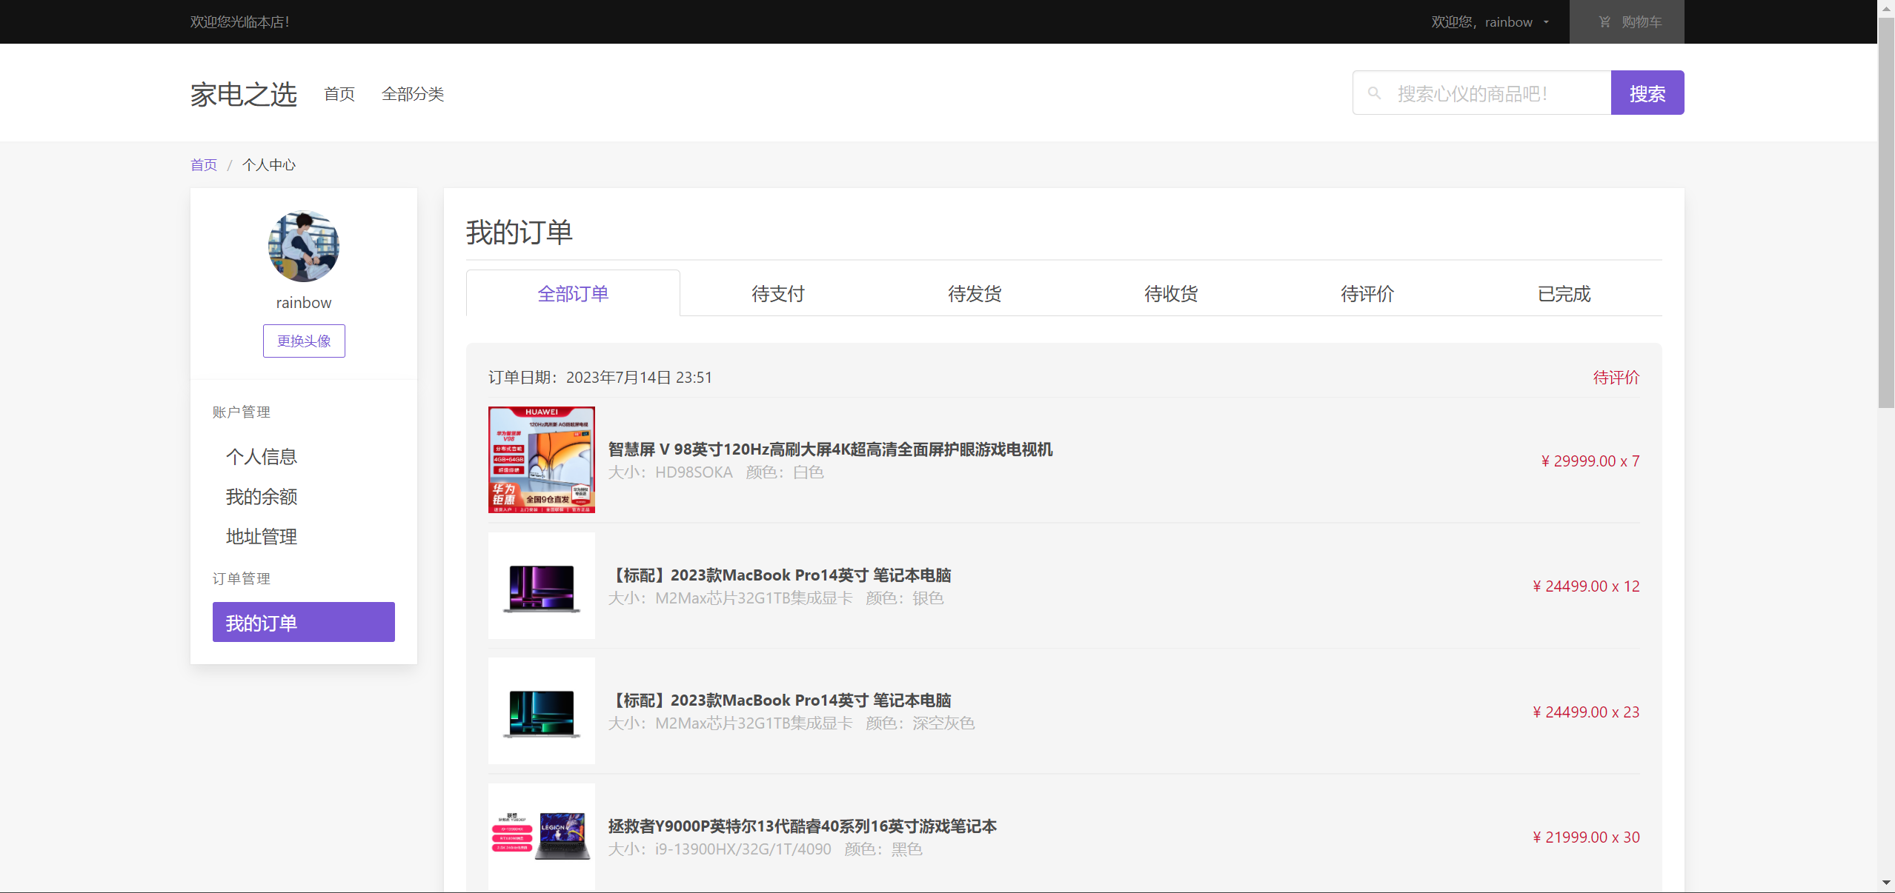
Task: Click the Huawei TV product thumbnail
Action: click(541, 460)
